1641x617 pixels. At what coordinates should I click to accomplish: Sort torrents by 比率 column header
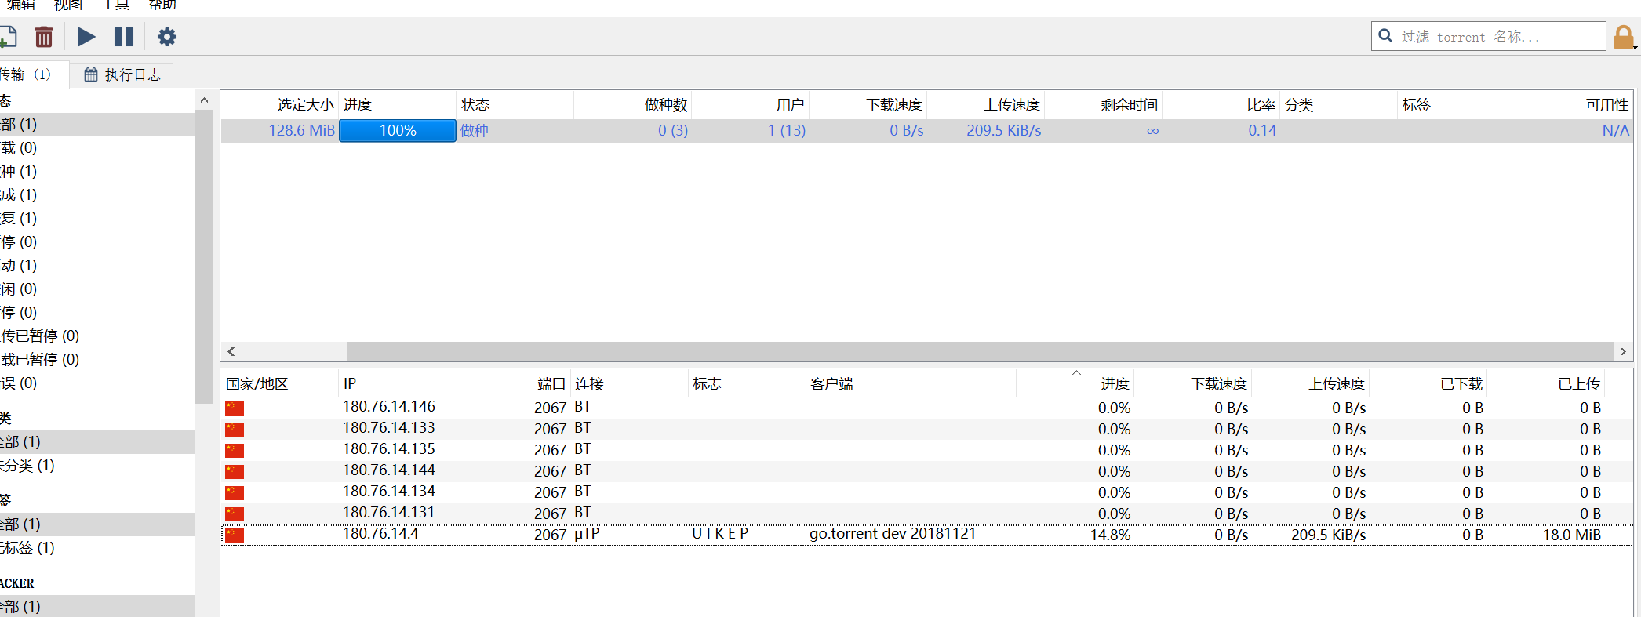[x=1261, y=105]
